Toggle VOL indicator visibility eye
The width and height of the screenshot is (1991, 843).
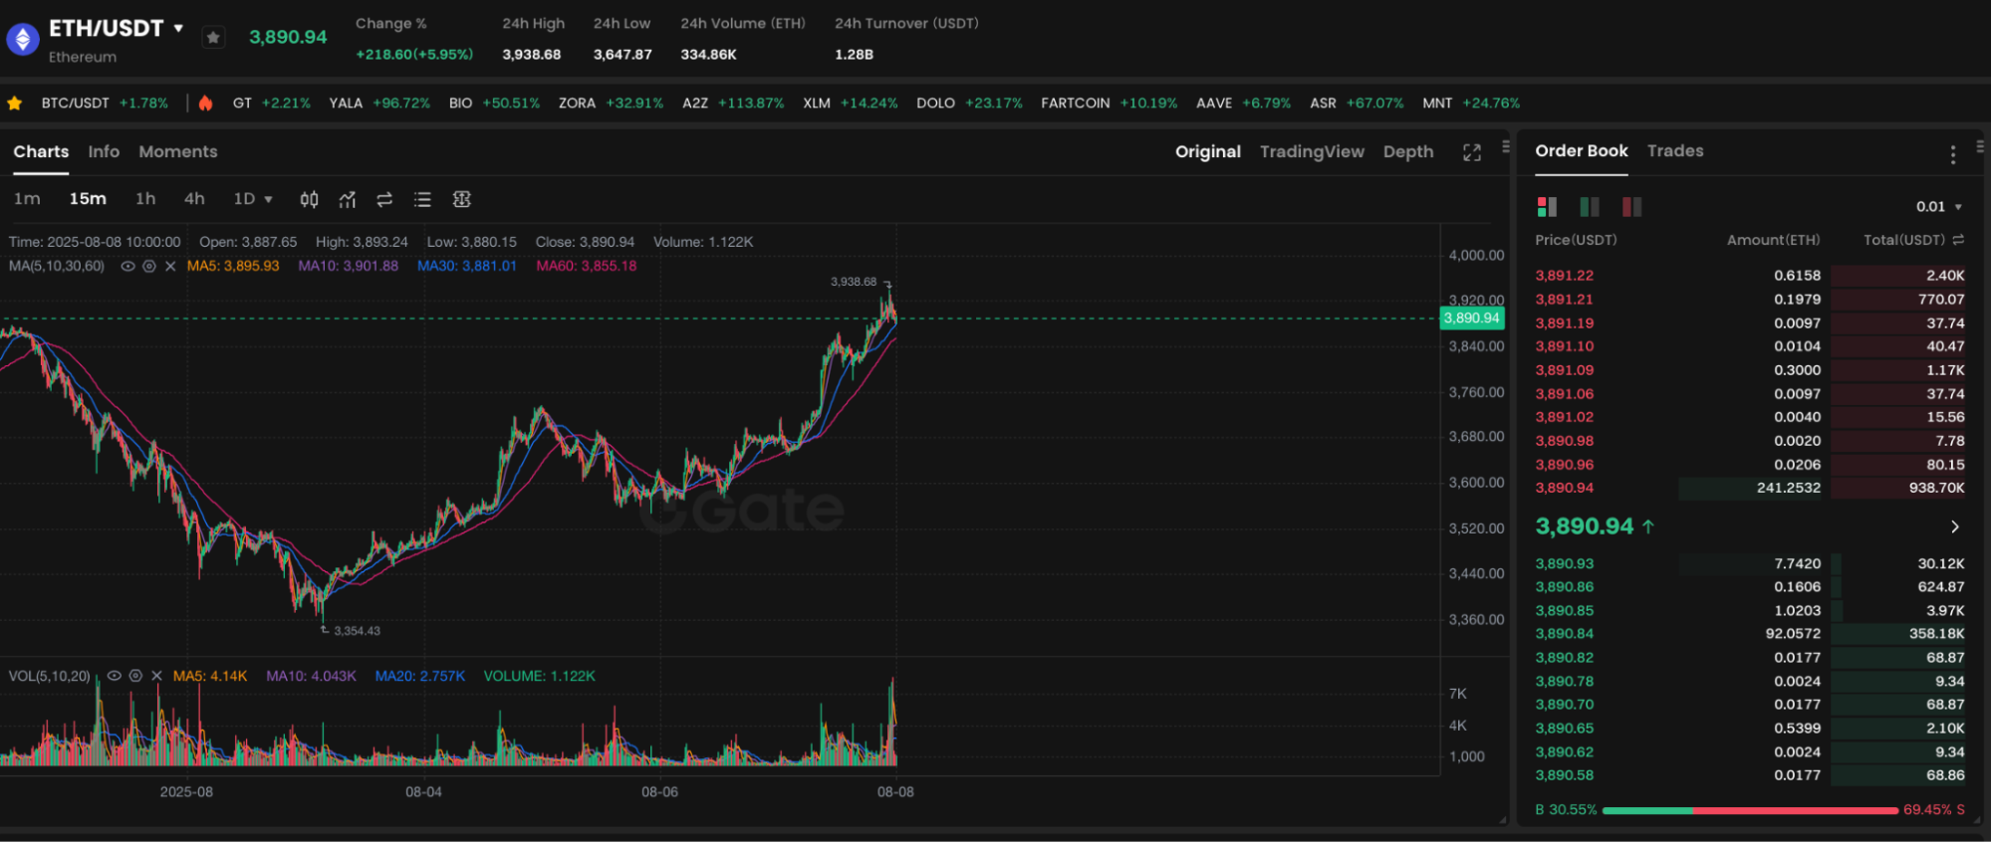tap(114, 676)
